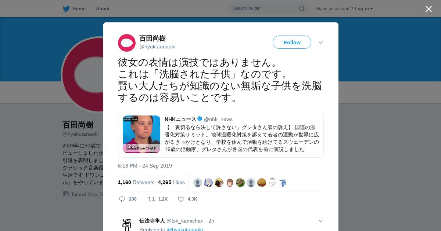Image resolution: width=441 pixels, height=231 pixels.
Task: Click the reply speech bubble icon
Action: (x=122, y=199)
